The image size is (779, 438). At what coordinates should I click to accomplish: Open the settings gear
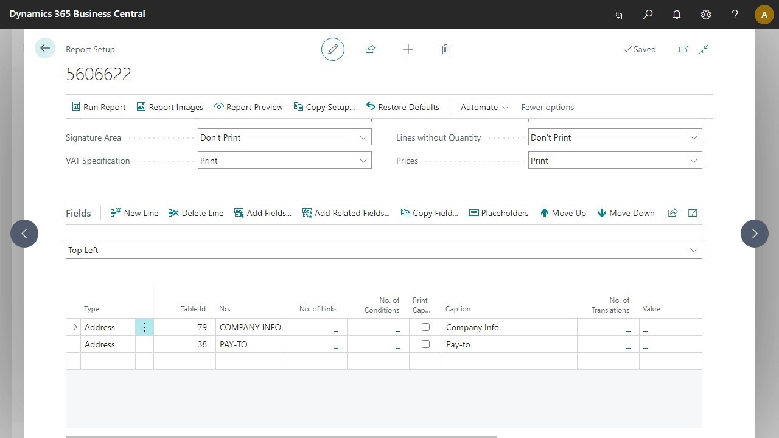coord(706,15)
